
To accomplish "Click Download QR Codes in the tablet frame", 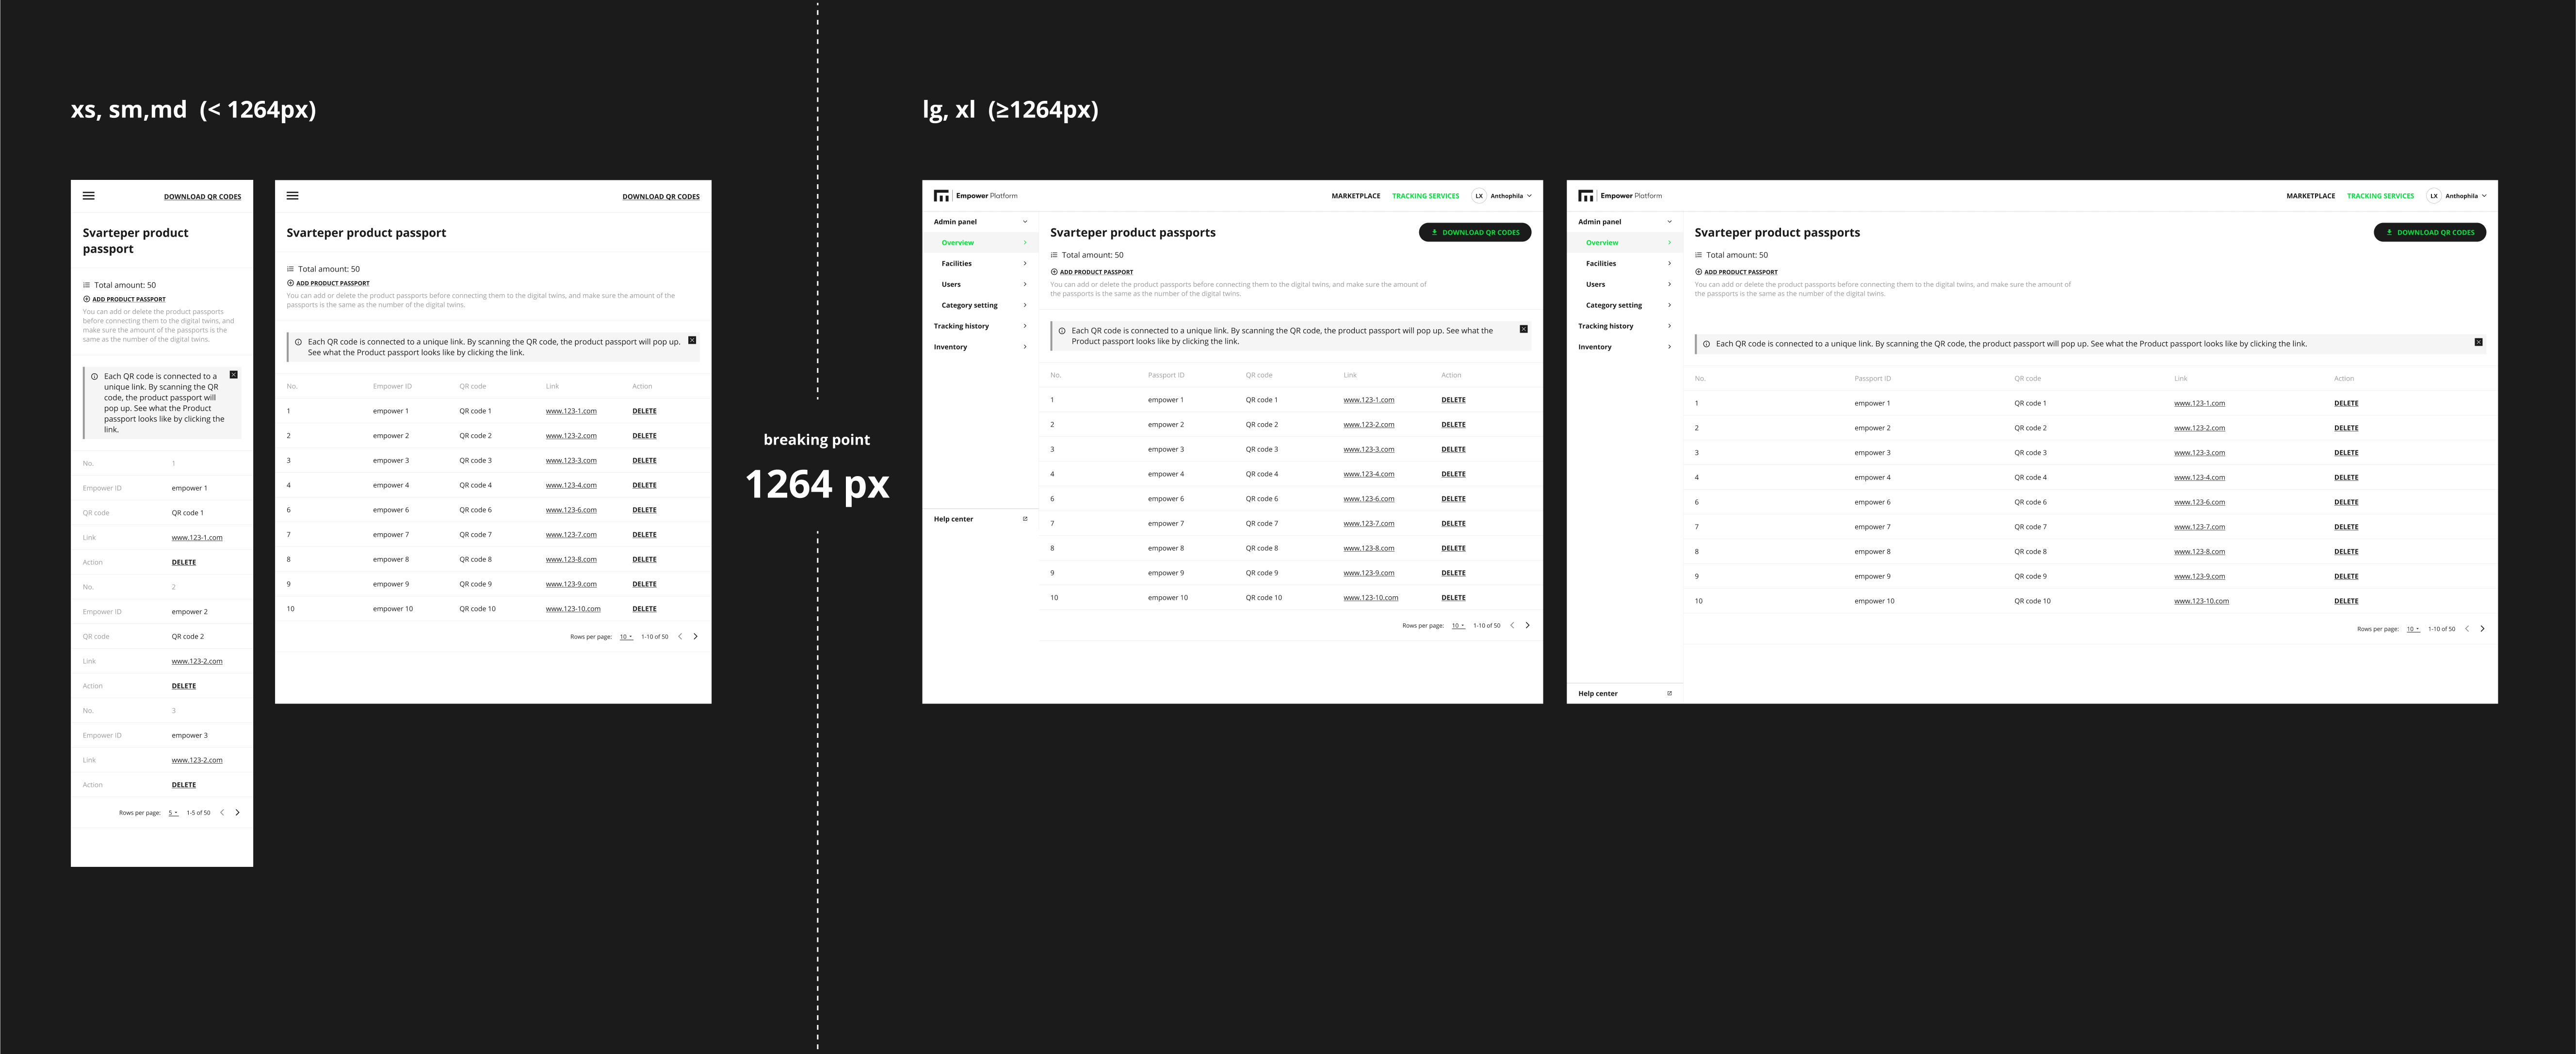I will (661, 197).
